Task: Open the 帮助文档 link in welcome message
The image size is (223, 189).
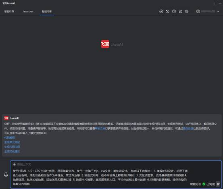Action: click(100, 129)
